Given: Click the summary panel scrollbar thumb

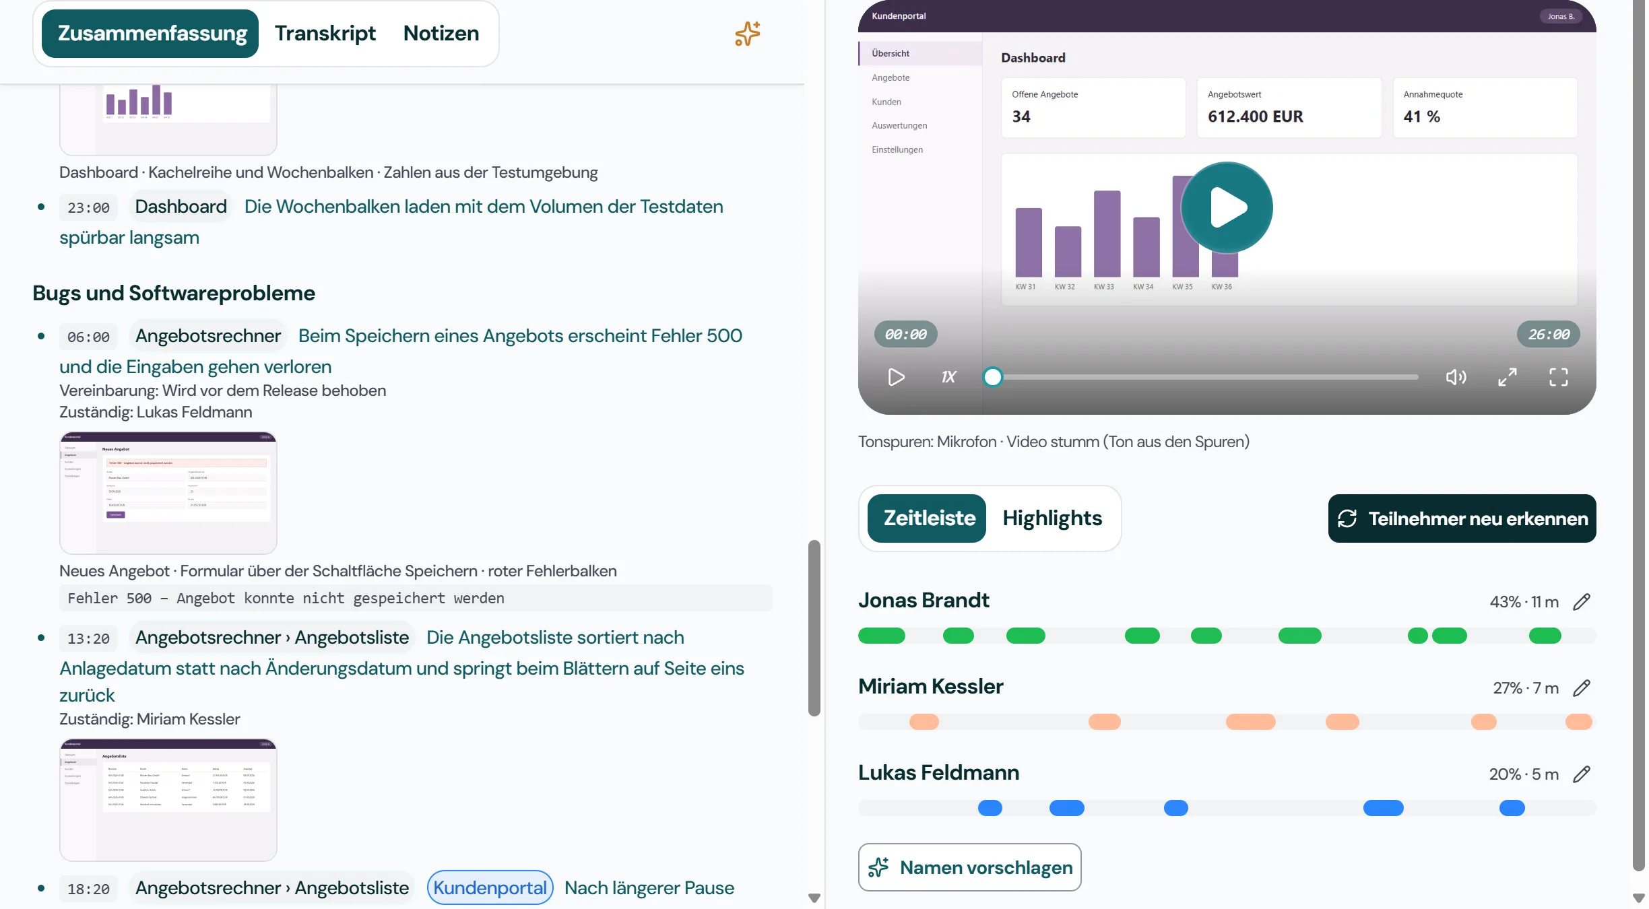Looking at the screenshot, I should [814, 628].
